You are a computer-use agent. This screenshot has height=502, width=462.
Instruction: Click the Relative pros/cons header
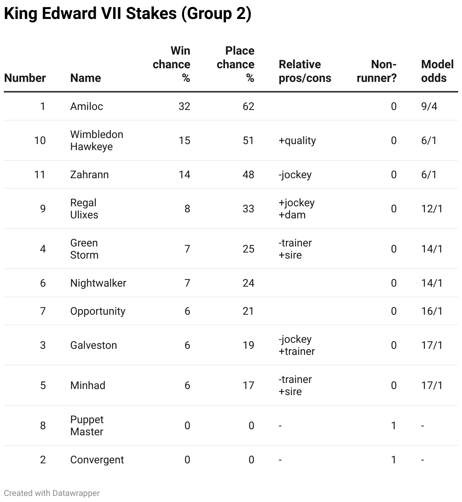click(x=305, y=71)
